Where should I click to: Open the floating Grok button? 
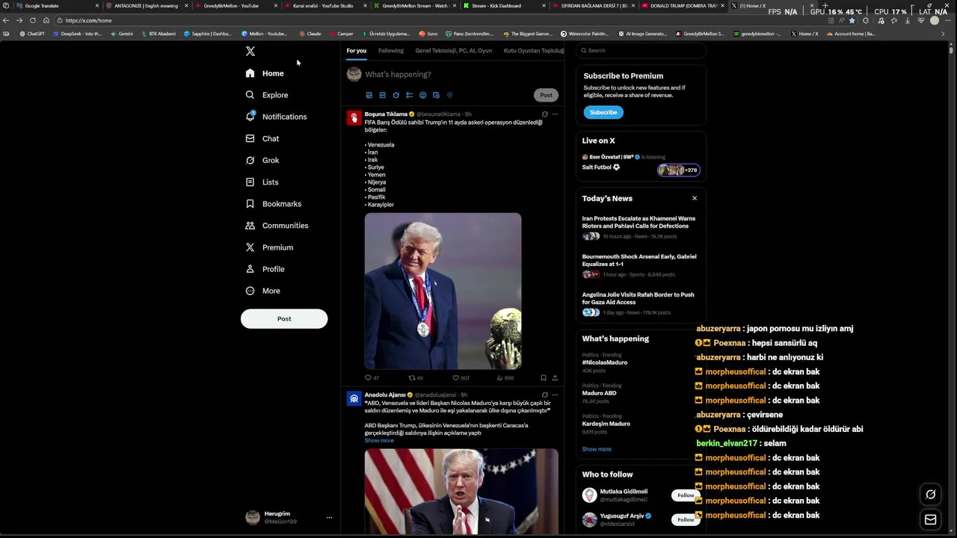931,494
